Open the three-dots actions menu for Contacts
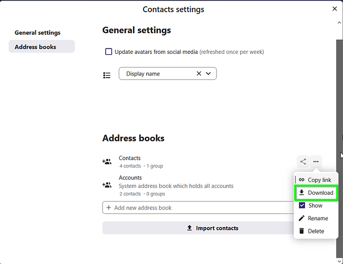The image size is (343, 264). tap(316, 162)
